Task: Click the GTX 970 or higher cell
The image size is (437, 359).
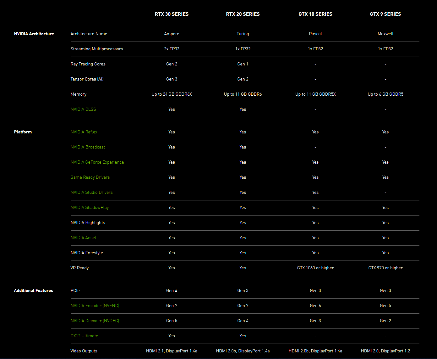Action: [385, 268]
